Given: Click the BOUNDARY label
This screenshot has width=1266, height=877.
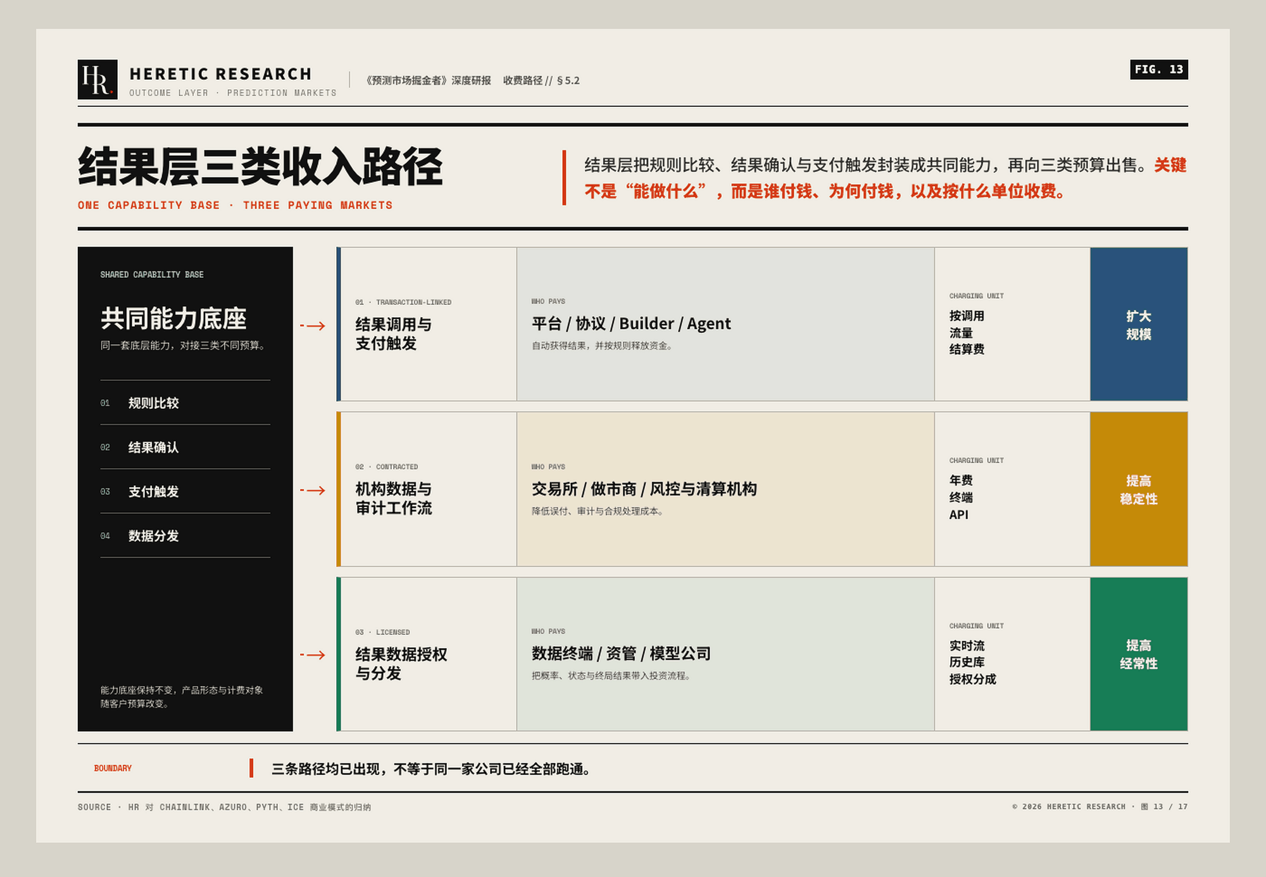Looking at the screenshot, I should (x=113, y=768).
